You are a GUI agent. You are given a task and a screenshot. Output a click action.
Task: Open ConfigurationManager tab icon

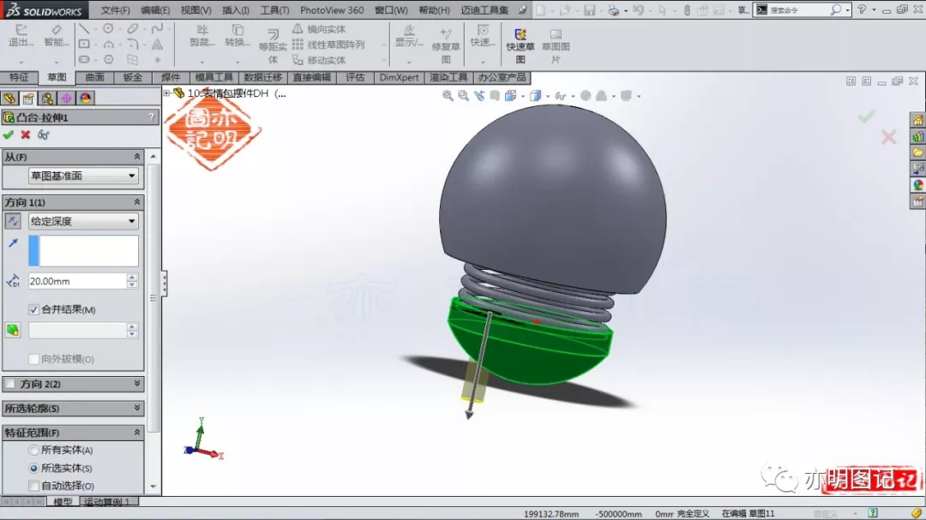[x=47, y=98]
